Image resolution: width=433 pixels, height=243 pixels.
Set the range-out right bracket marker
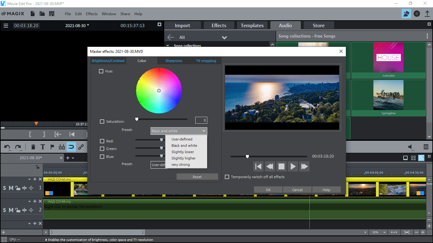(44, 134)
